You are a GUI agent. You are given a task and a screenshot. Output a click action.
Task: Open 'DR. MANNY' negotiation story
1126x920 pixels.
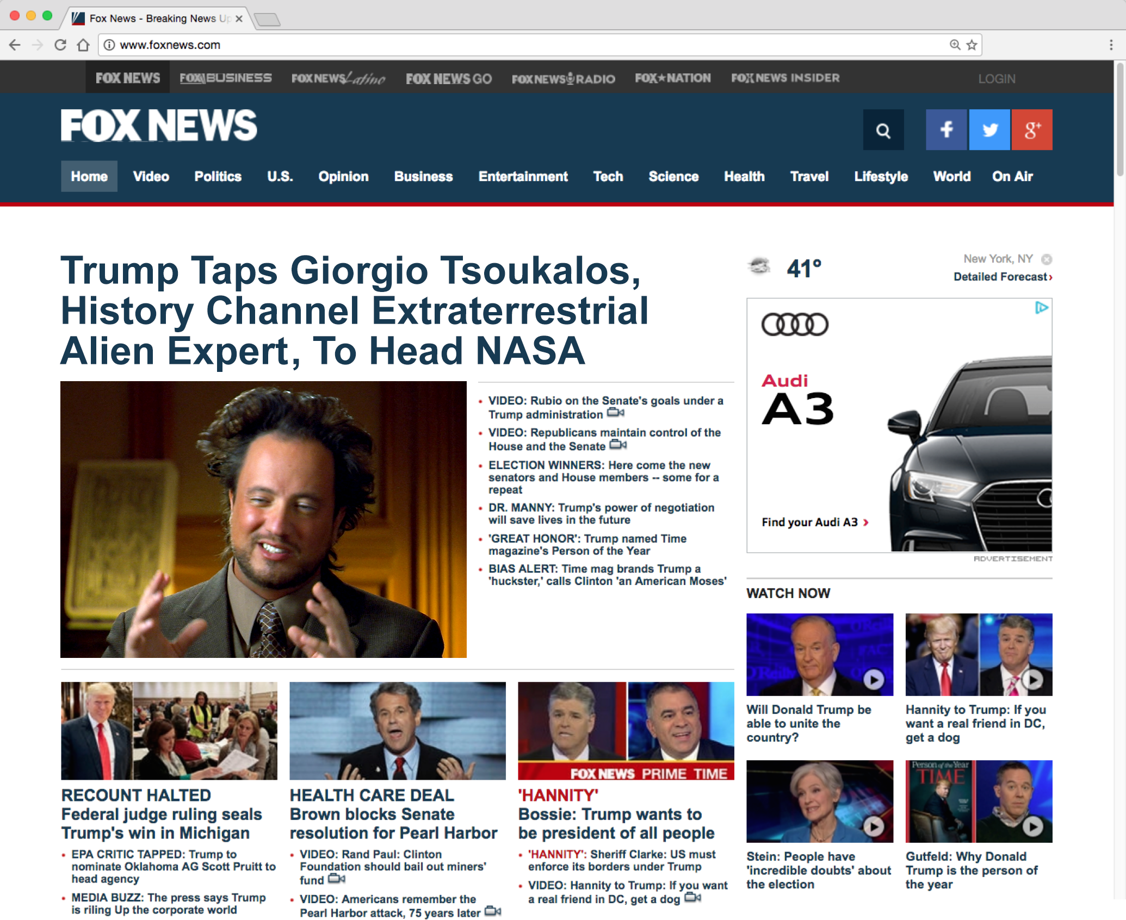(x=601, y=513)
